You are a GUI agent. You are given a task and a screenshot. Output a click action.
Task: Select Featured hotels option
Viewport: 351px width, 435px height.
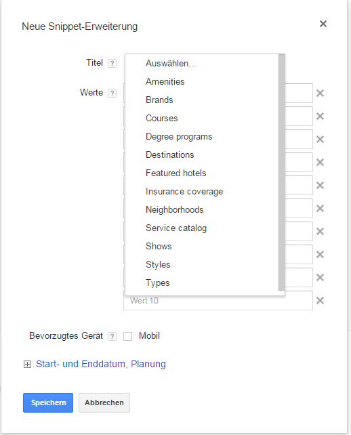point(176,173)
